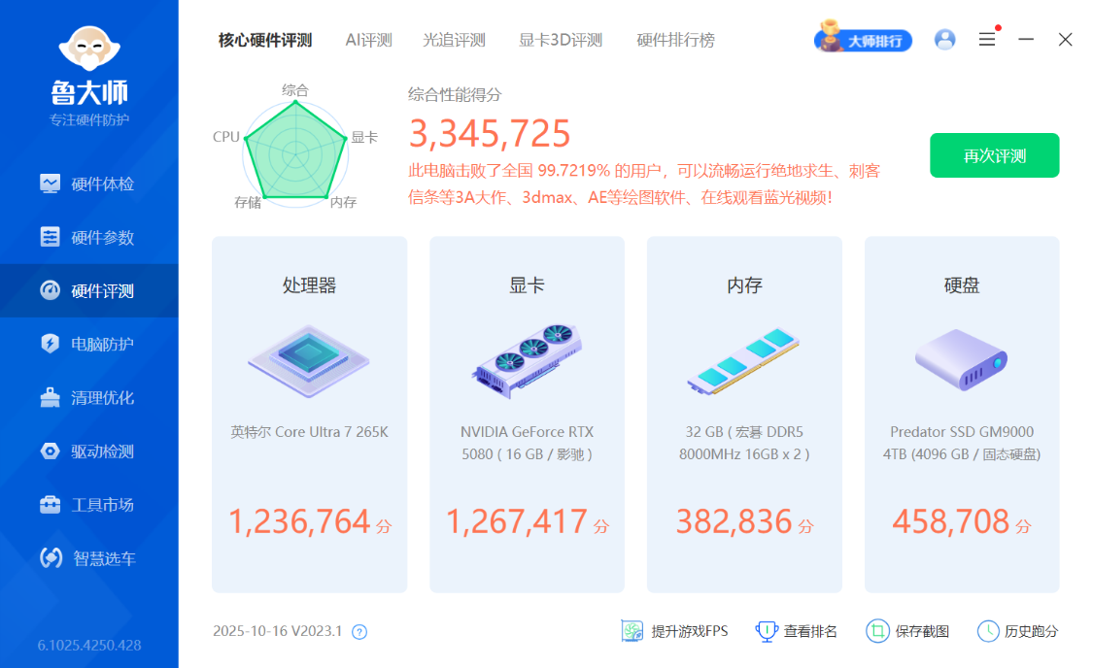Open 硬件体检 in sidebar

pyautogui.click(x=89, y=184)
